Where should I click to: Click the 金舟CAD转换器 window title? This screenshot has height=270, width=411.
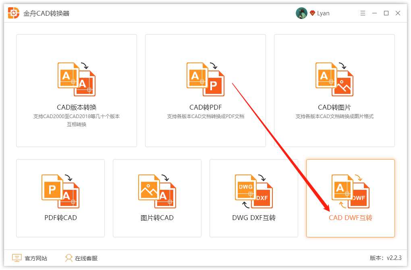[x=46, y=13]
